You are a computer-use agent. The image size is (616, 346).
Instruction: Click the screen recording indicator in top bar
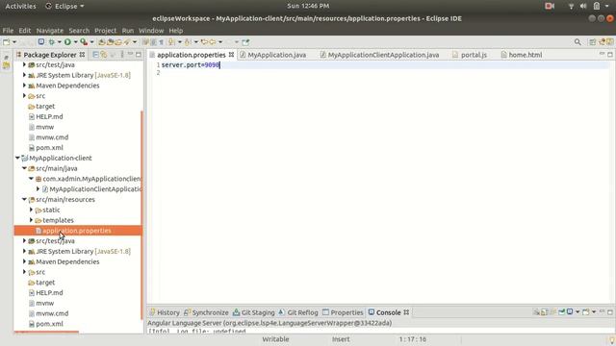pos(550,6)
